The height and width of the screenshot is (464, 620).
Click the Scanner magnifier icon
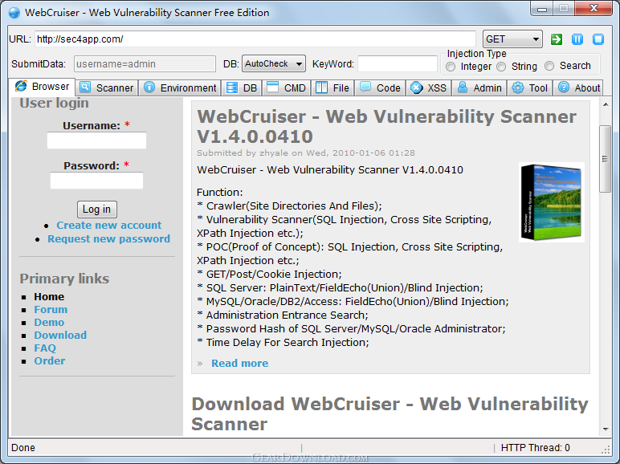(x=85, y=88)
